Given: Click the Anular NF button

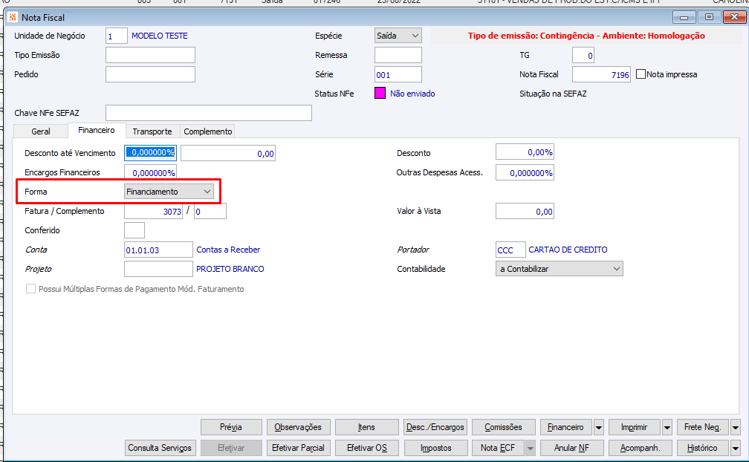Looking at the screenshot, I should (x=572, y=448).
